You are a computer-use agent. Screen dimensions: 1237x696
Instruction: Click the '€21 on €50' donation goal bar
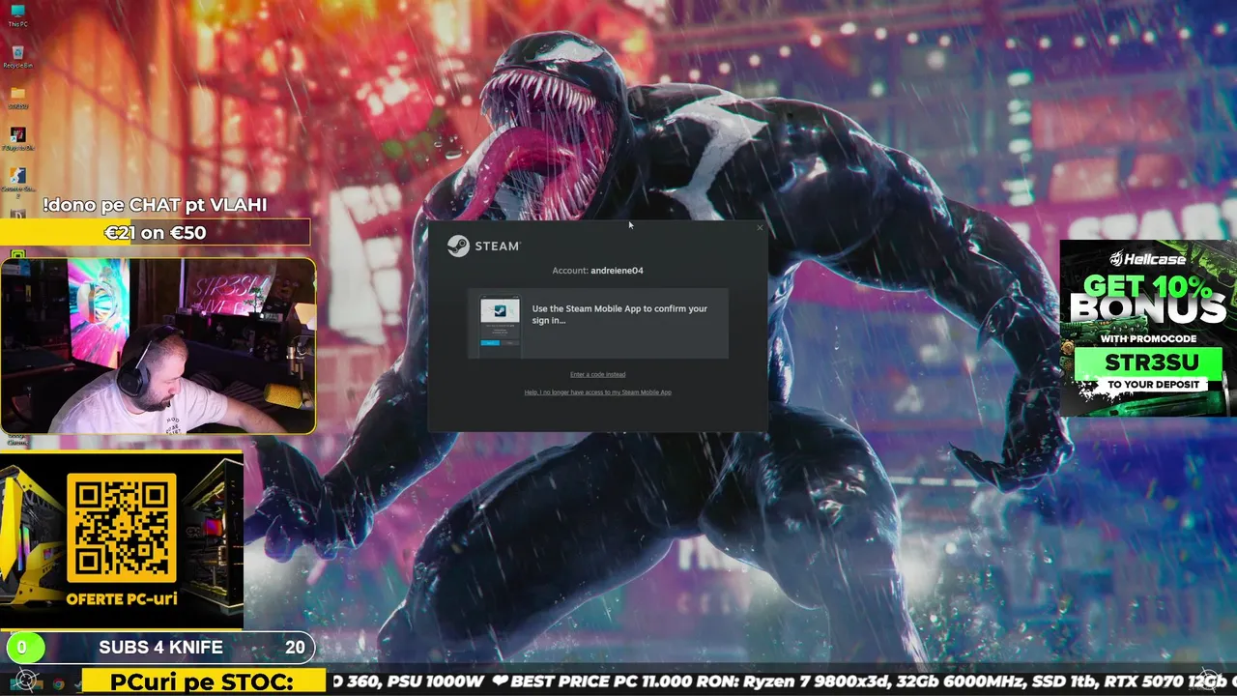click(x=155, y=232)
